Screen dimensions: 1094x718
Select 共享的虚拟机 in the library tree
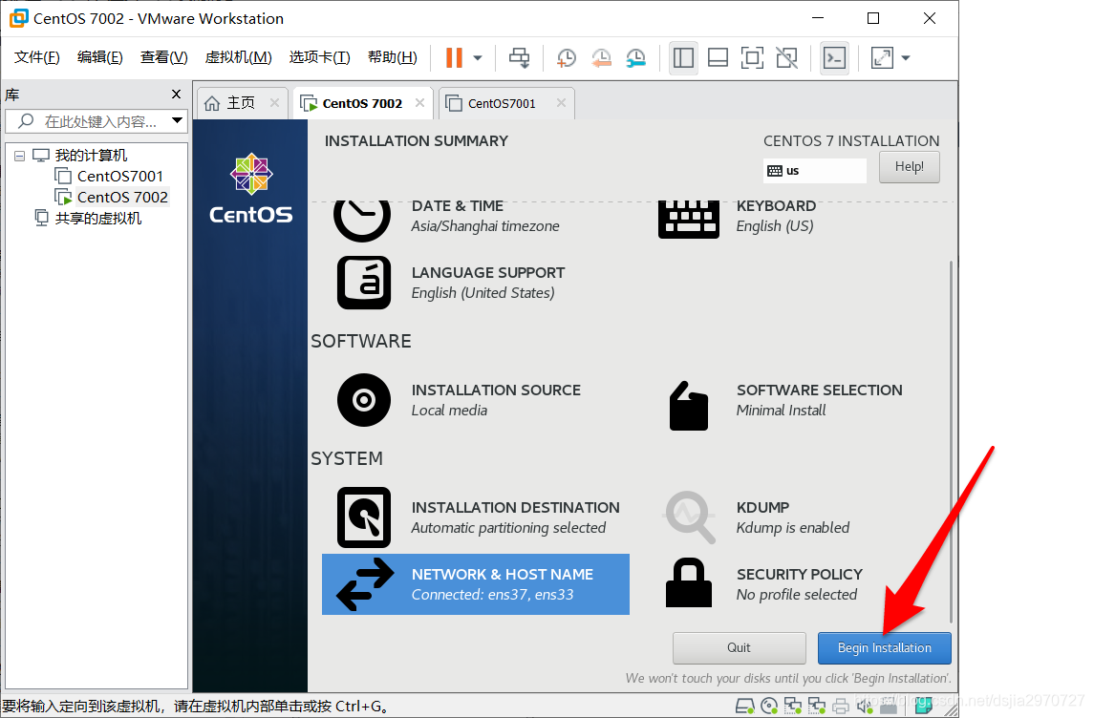[97, 219]
